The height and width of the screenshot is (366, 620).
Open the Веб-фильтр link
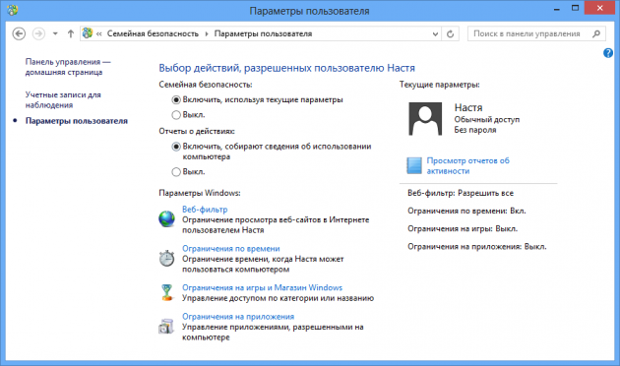coord(205,210)
